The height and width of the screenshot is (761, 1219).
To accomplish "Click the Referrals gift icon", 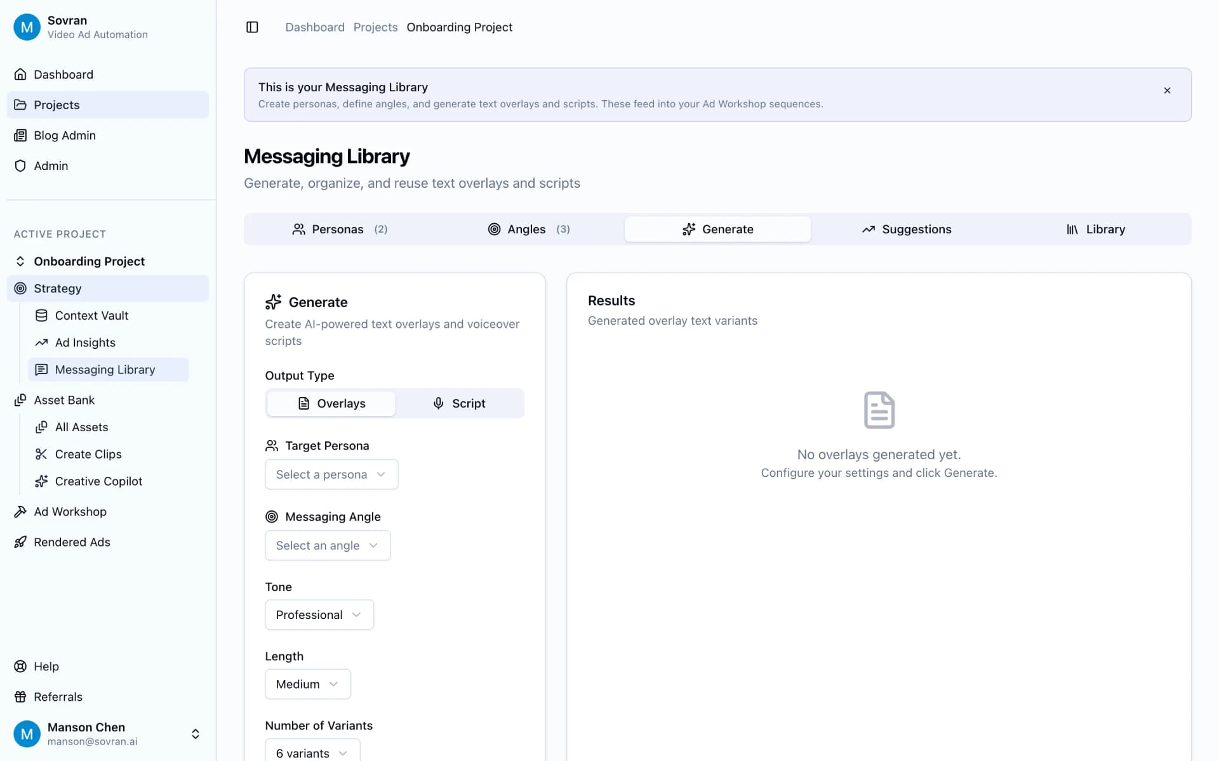I will 20,697.
